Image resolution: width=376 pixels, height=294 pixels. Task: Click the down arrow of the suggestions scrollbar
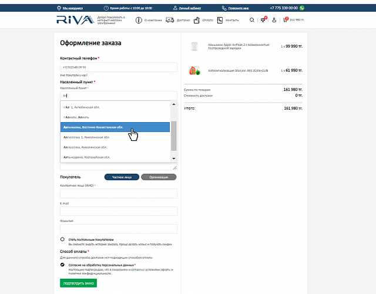[173, 158]
